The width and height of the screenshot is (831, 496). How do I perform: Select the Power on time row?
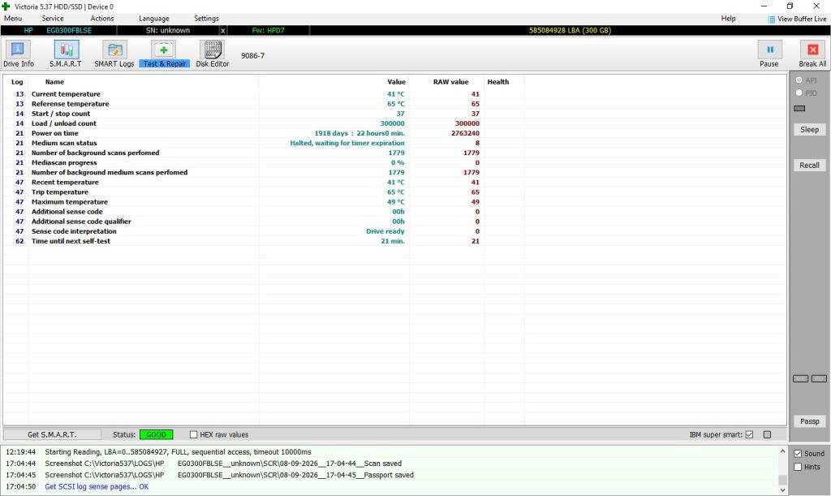(x=395, y=133)
